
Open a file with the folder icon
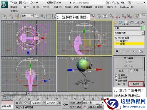coord(16,3)
